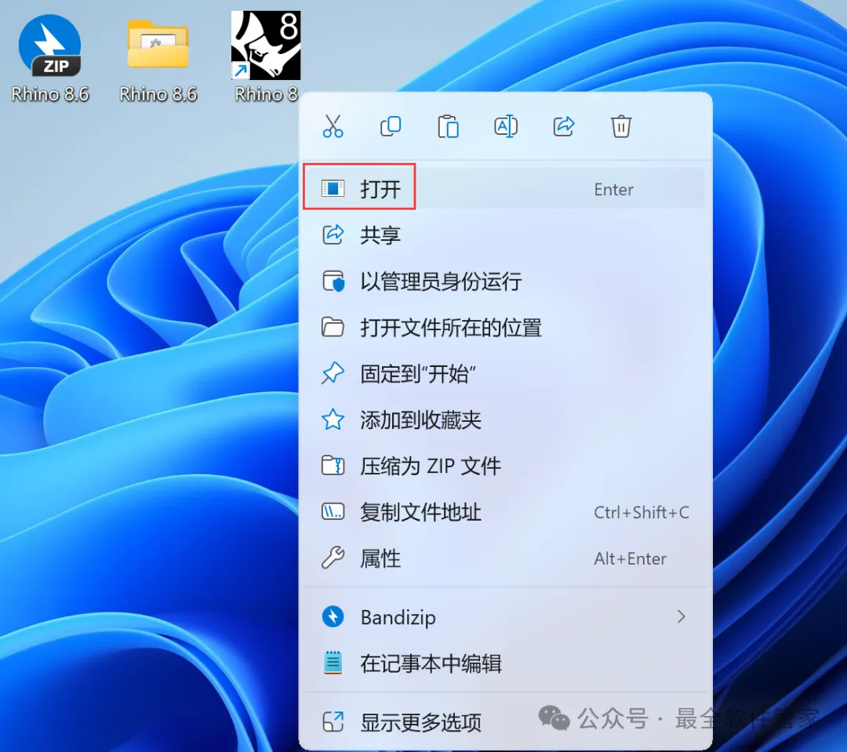Image resolution: width=847 pixels, height=752 pixels.
Task: Open 属性 from the context menu
Action: (504, 558)
